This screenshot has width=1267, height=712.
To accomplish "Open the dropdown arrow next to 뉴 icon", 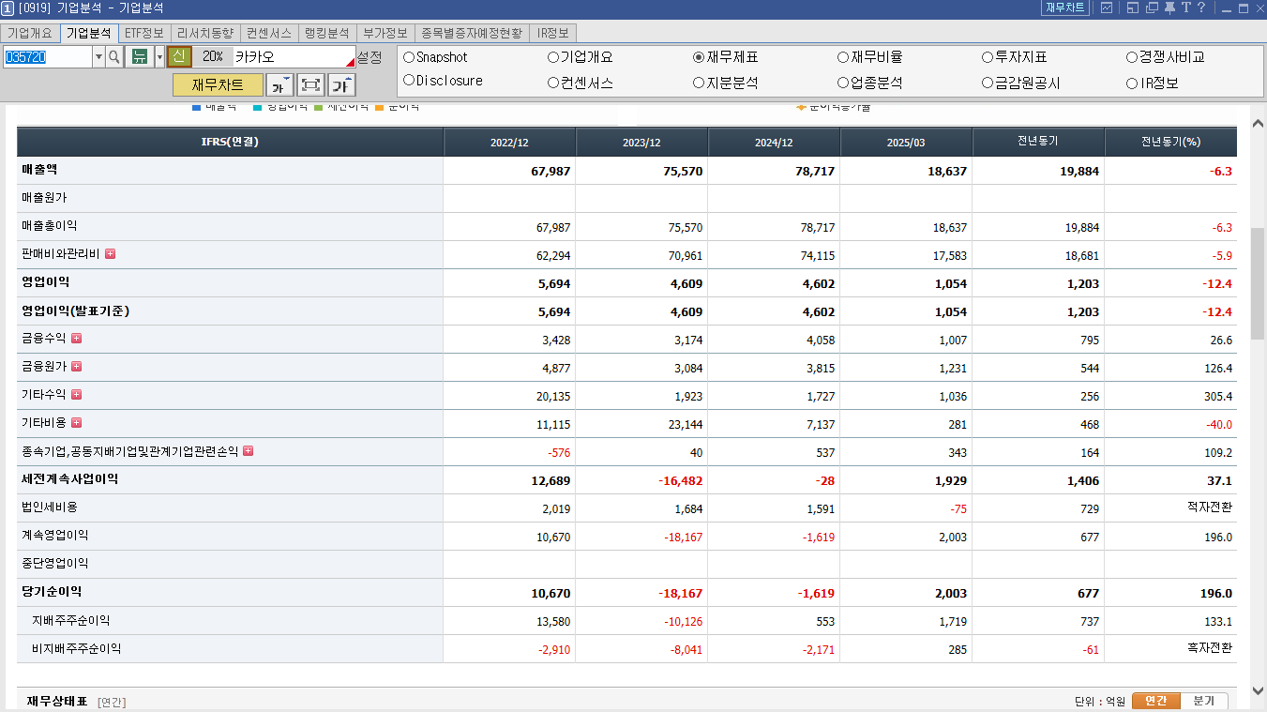I will (159, 57).
